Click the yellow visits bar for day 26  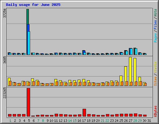coord(125,74)
